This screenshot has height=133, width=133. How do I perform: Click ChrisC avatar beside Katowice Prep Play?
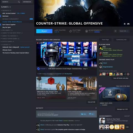pos(38,125)
